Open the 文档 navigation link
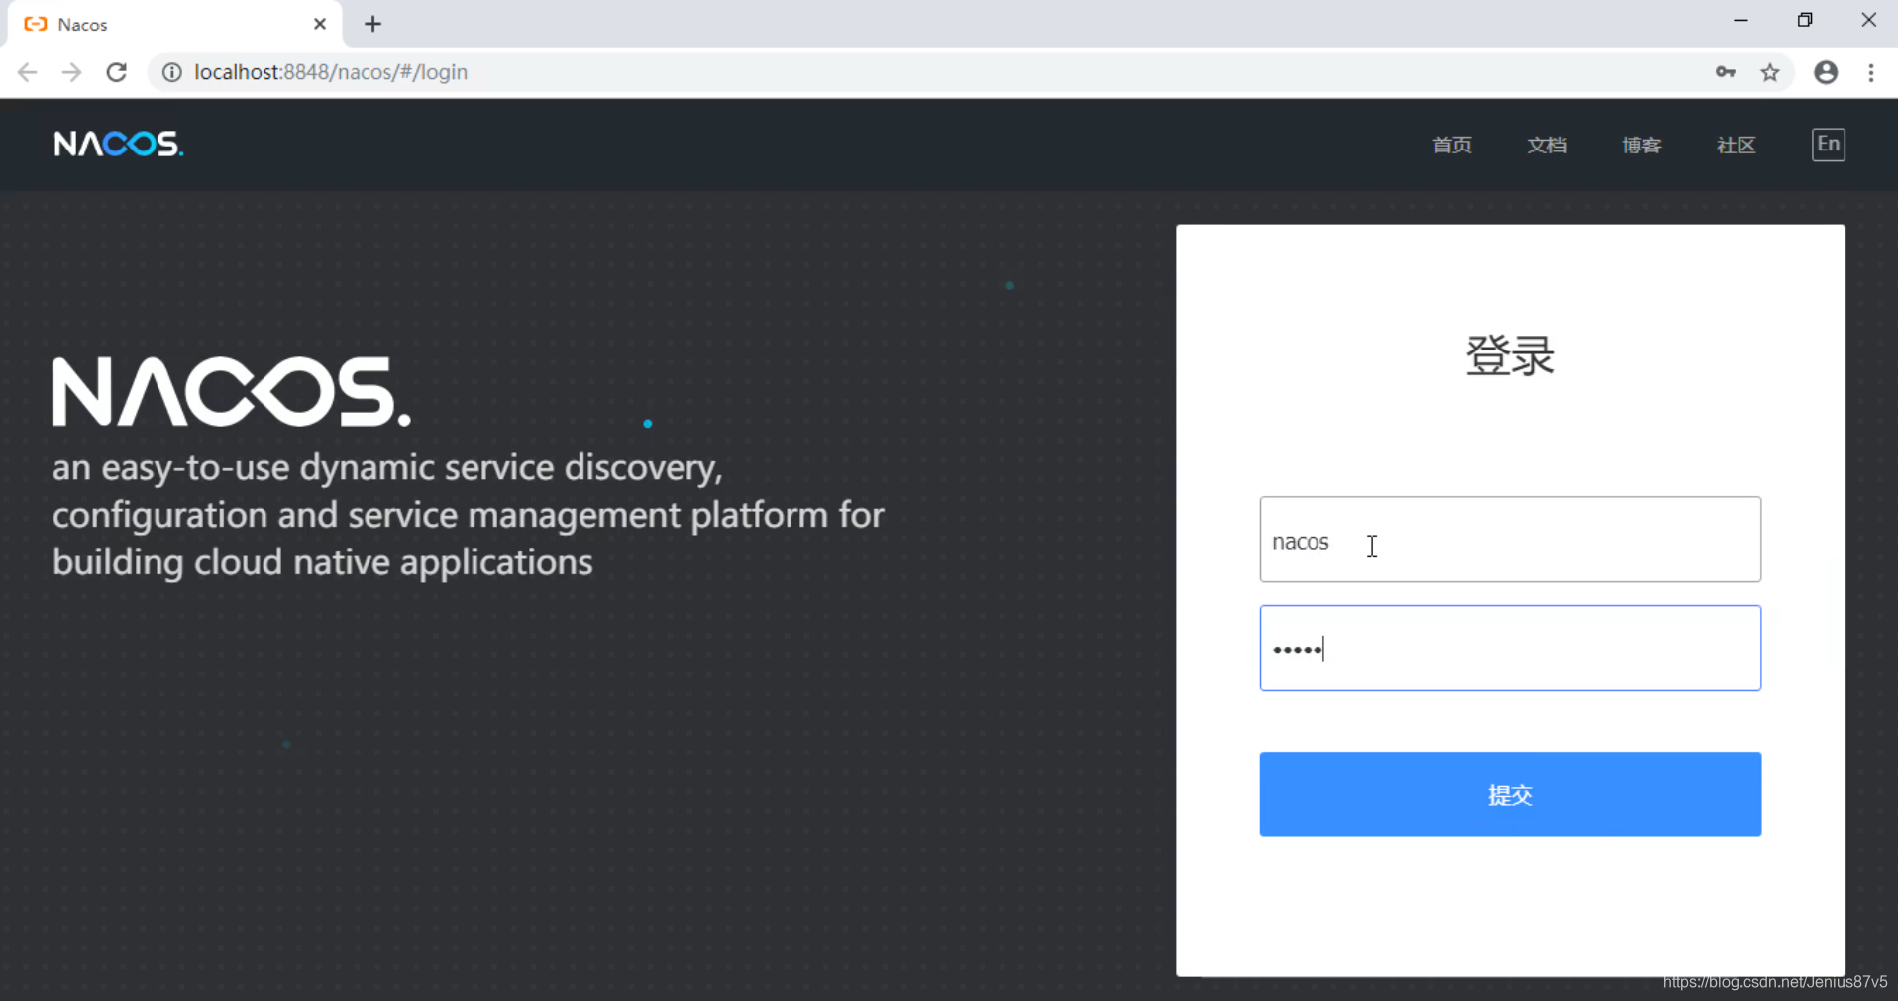Viewport: 1898px width, 1001px height. (1546, 146)
